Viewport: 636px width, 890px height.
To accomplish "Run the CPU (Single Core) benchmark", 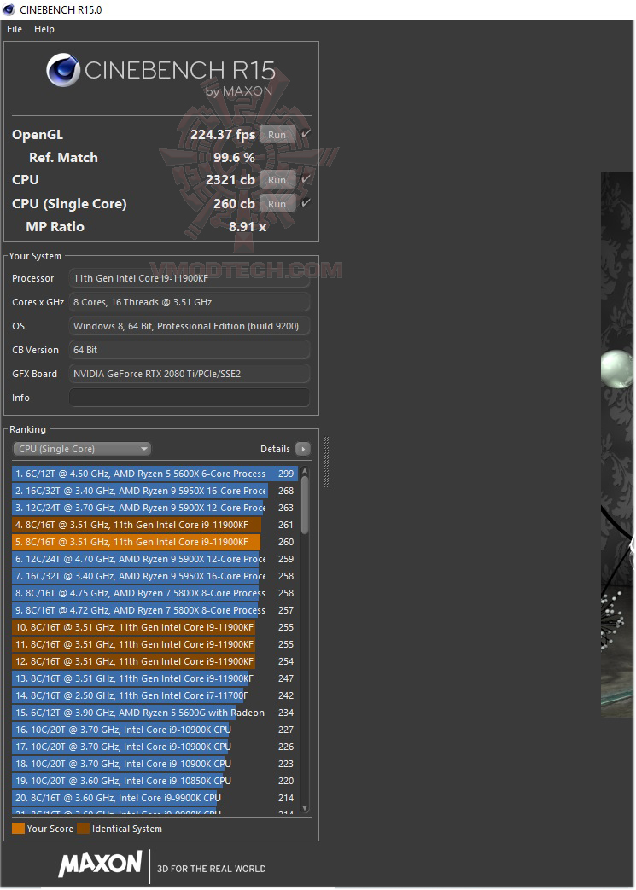I will pyautogui.click(x=277, y=204).
